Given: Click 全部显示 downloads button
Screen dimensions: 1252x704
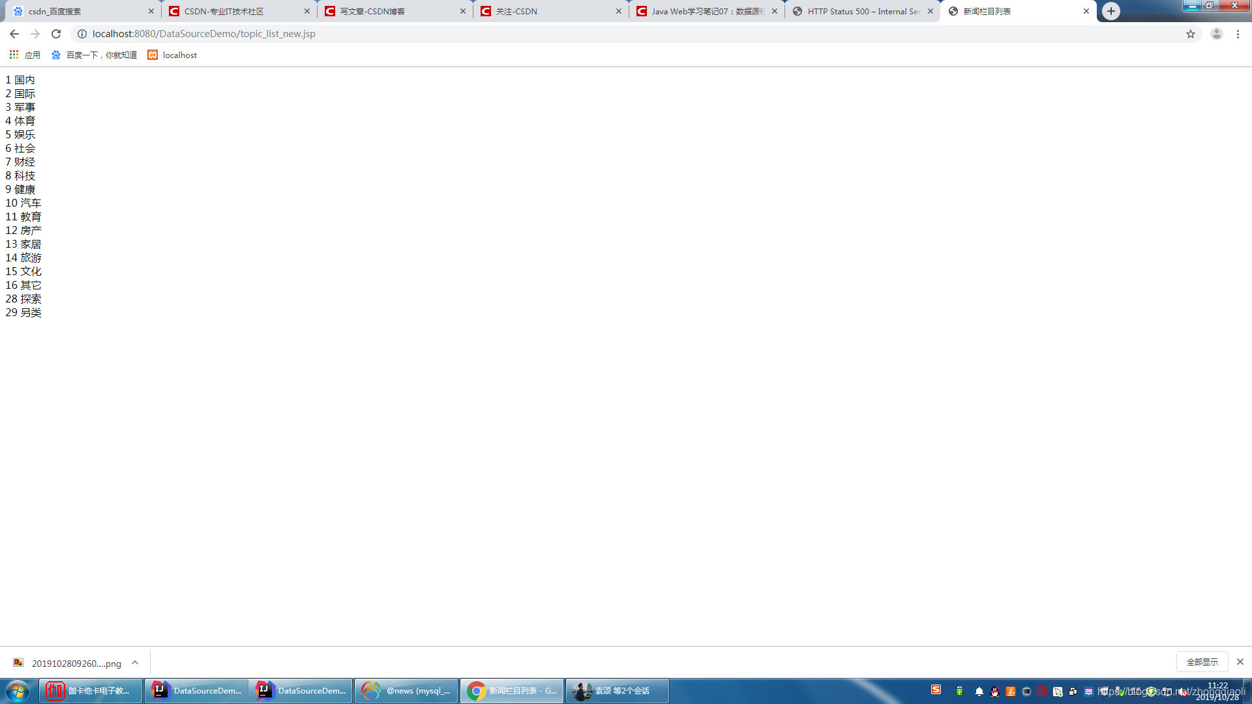Looking at the screenshot, I should click(x=1202, y=662).
